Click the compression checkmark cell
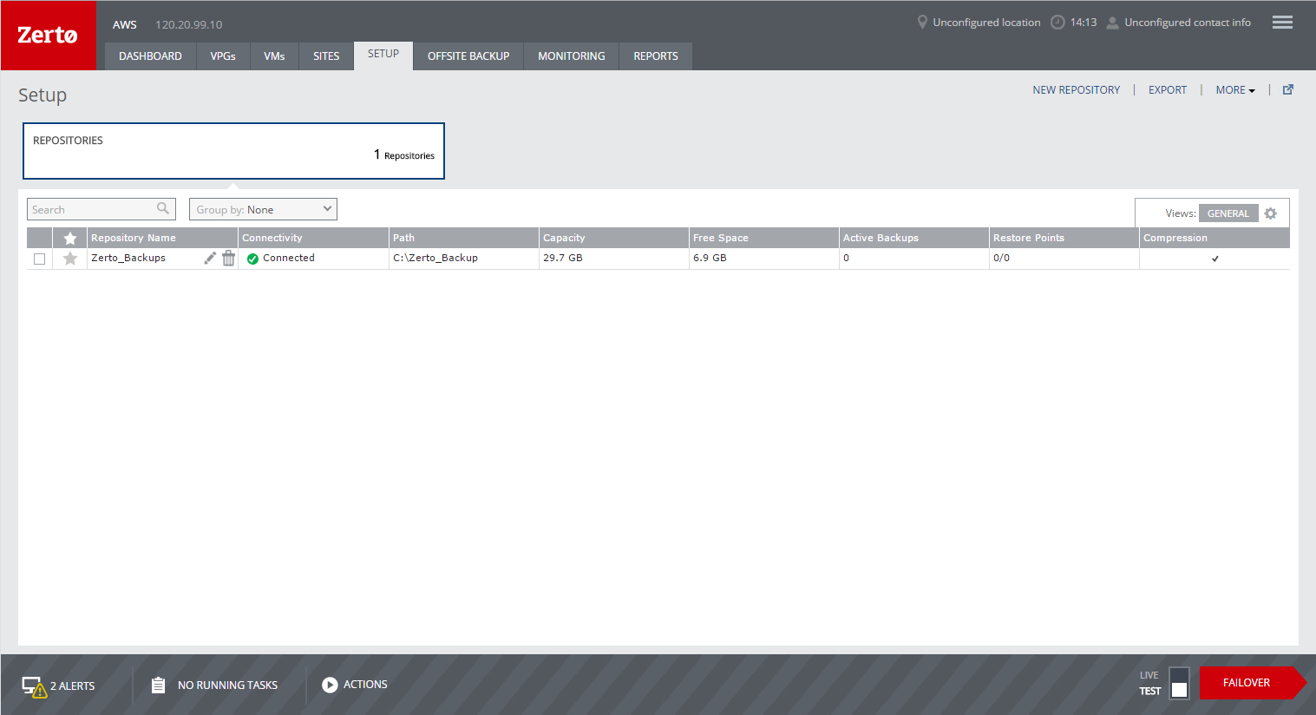This screenshot has height=715, width=1316. (x=1215, y=259)
